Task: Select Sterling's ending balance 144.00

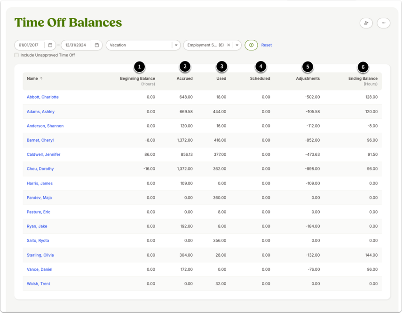Action: [x=371, y=255]
